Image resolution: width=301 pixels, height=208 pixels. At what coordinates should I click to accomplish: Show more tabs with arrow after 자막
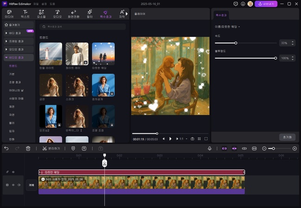[x=127, y=14]
